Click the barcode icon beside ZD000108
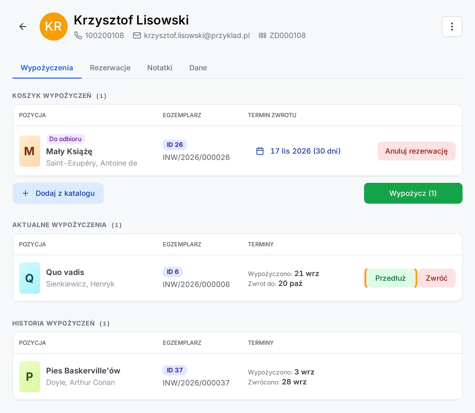 coord(262,35)
